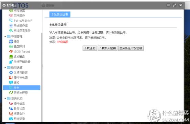Open the 网络探索服务 icon

point(11,30)
